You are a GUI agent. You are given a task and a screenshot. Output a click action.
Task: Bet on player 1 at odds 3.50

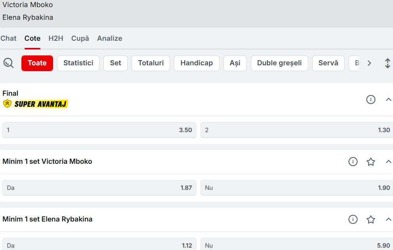pyautogui.click(x=99, y=130)
